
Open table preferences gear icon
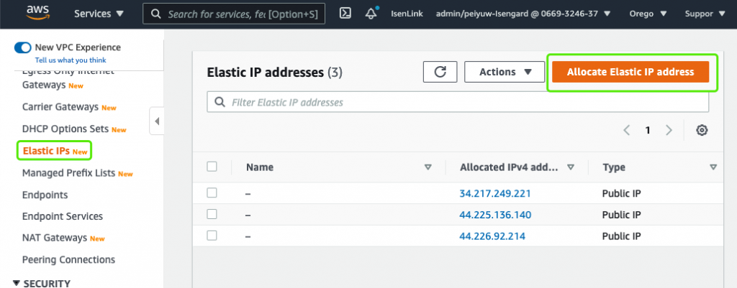[702, 131]
